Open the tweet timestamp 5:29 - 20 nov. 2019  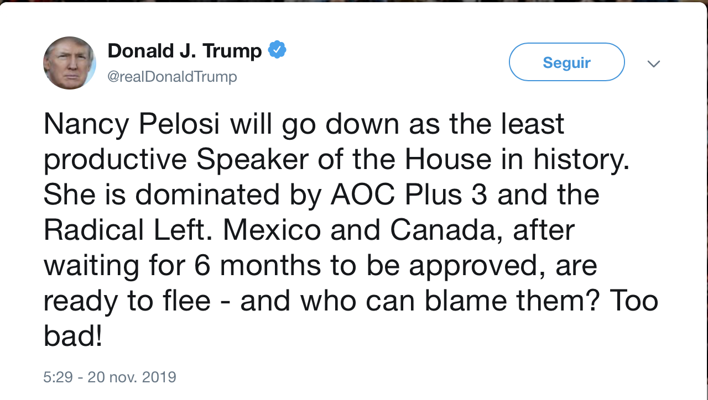click(110, 377)
